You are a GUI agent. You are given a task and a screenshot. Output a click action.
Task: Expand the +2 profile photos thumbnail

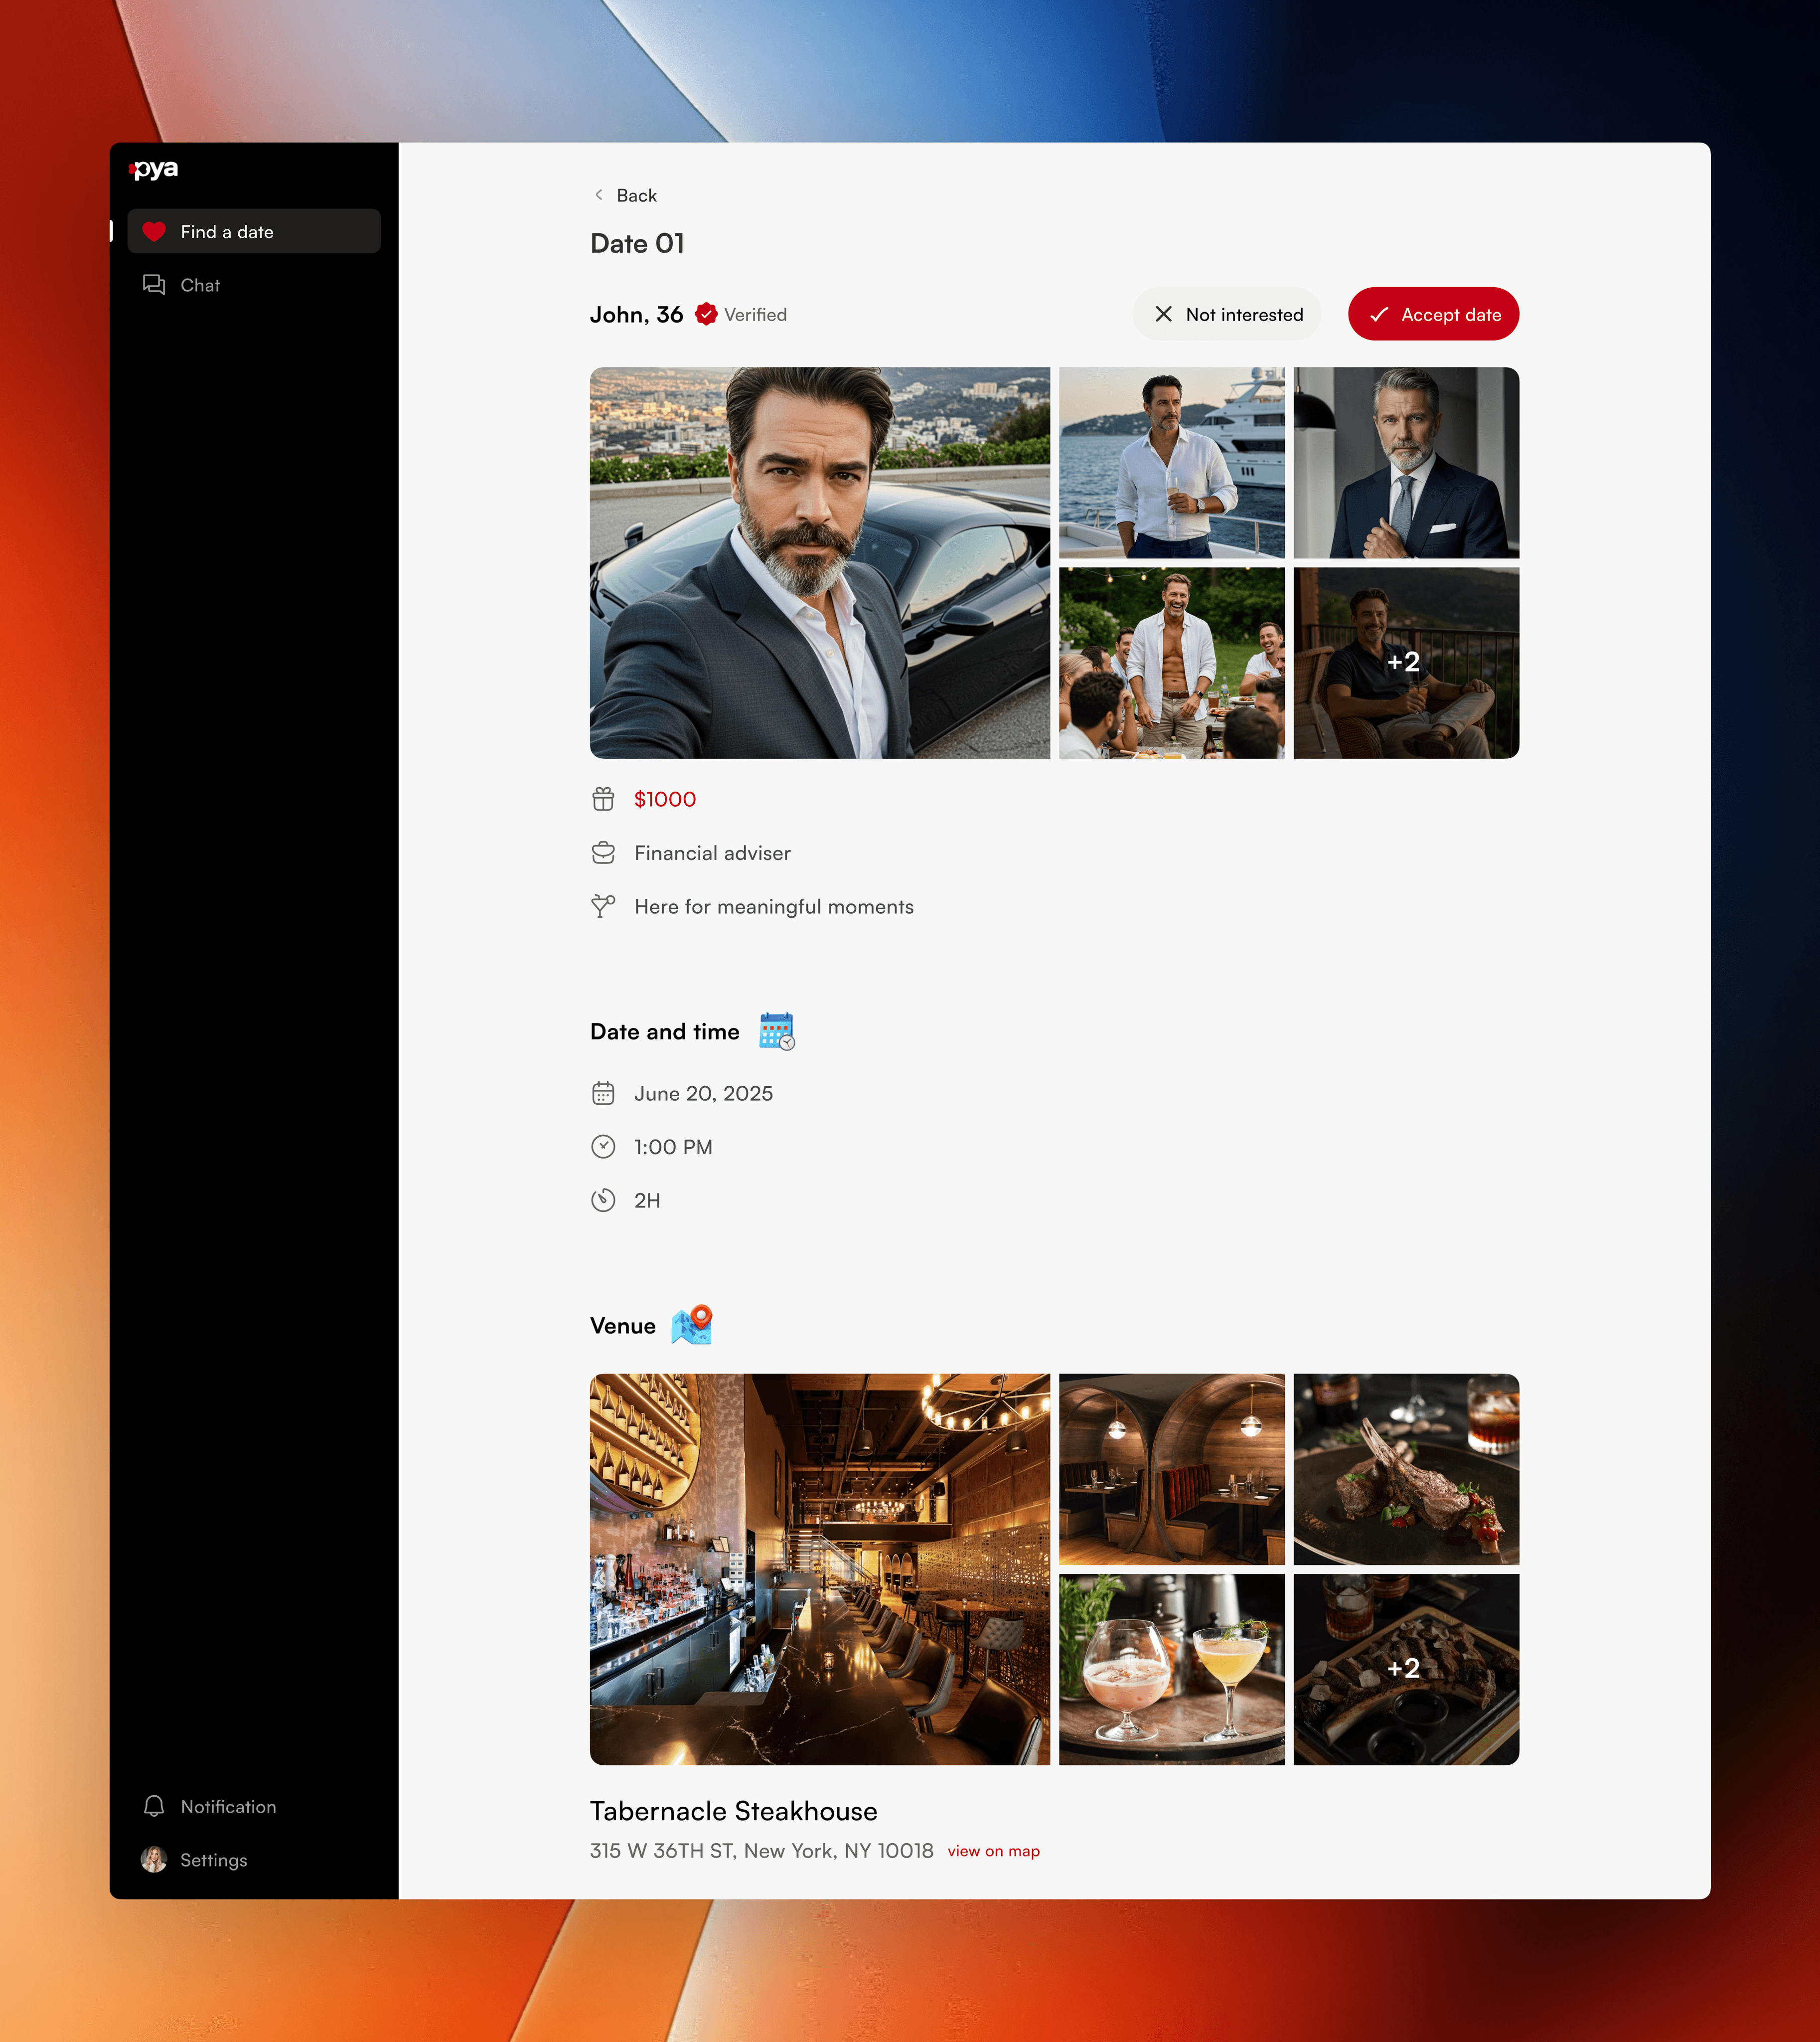click(1405, 663)
